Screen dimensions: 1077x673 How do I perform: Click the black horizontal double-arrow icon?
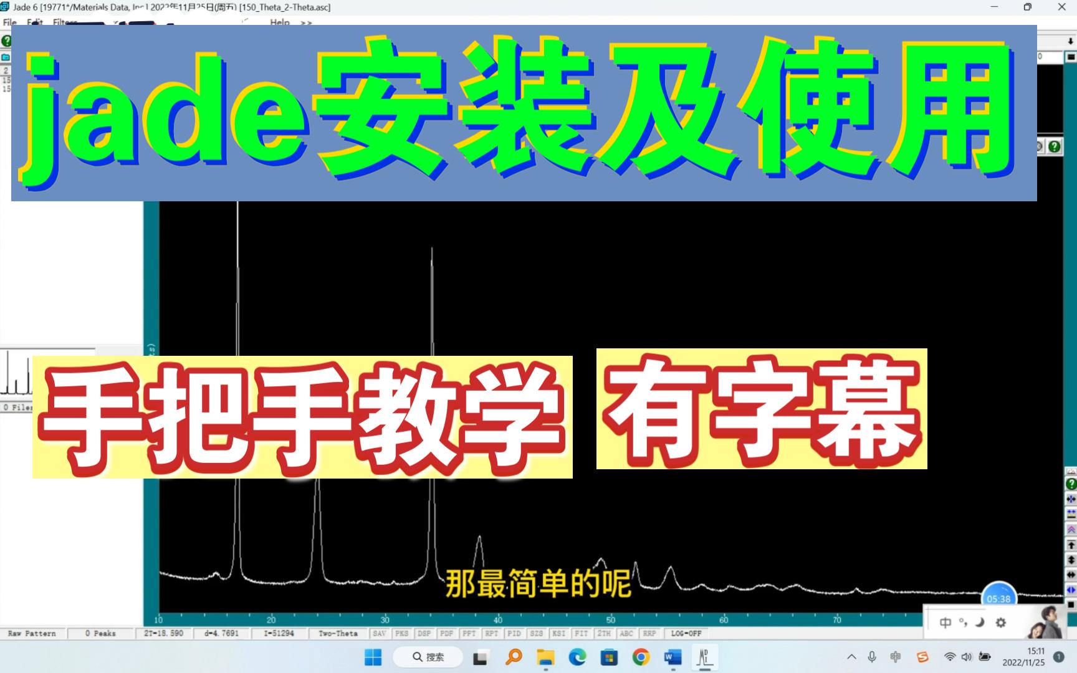[x=1071, y=575]
